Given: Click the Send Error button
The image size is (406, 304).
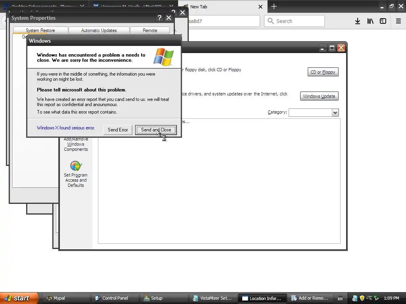Looking at the screenshot, I should [x=118, y=130].
